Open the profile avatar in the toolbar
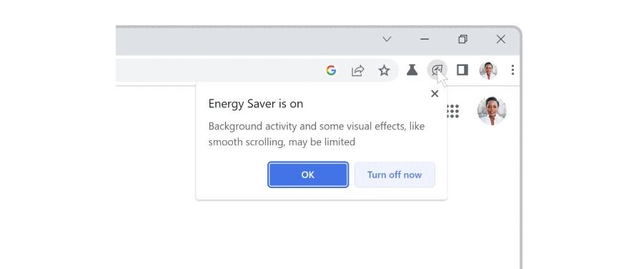Viewport: 639px width, 269px height. (487, 70)
